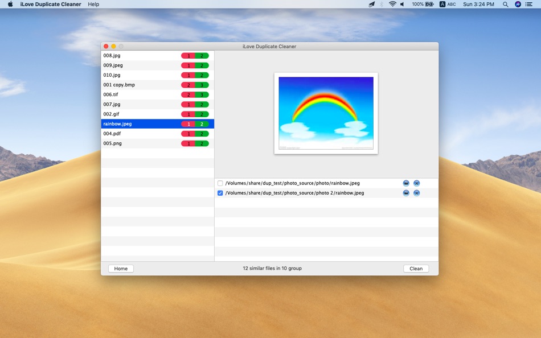
Task: Reveal the photo 2/rainbow.jpeg file via its folder icon
Action: tap(406, 193)
